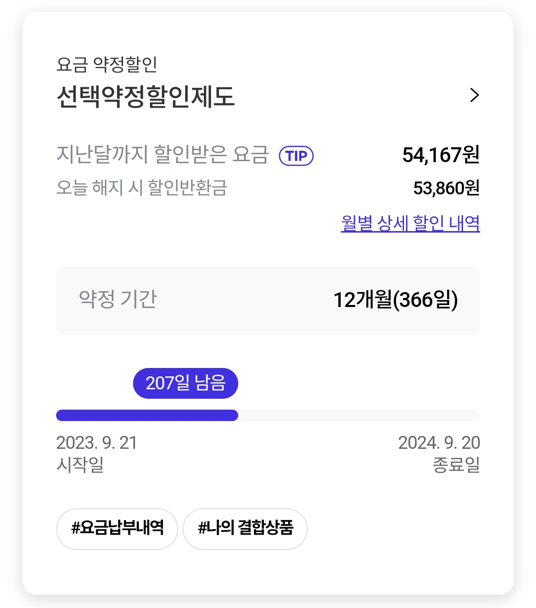Click the unfilled gray part of progress bar
This screenshot has width=536, height=608.
click(358, 416)
